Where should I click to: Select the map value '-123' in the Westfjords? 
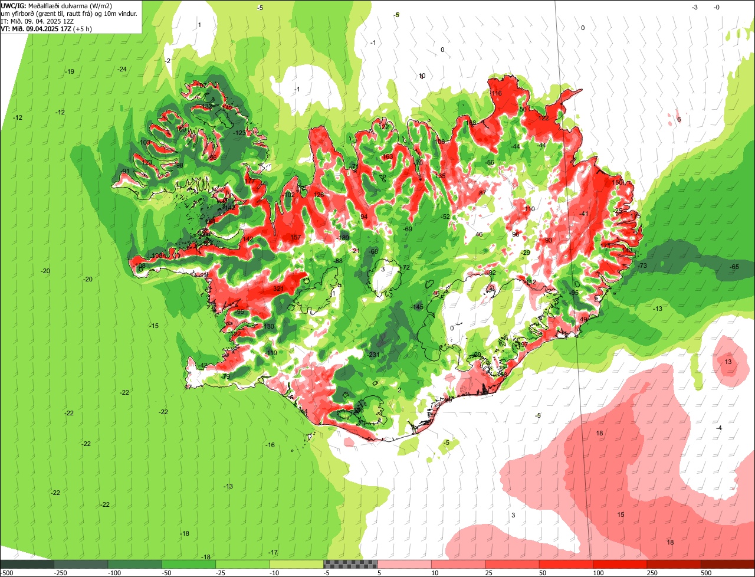pyautogui.click(x=239, y=133)
